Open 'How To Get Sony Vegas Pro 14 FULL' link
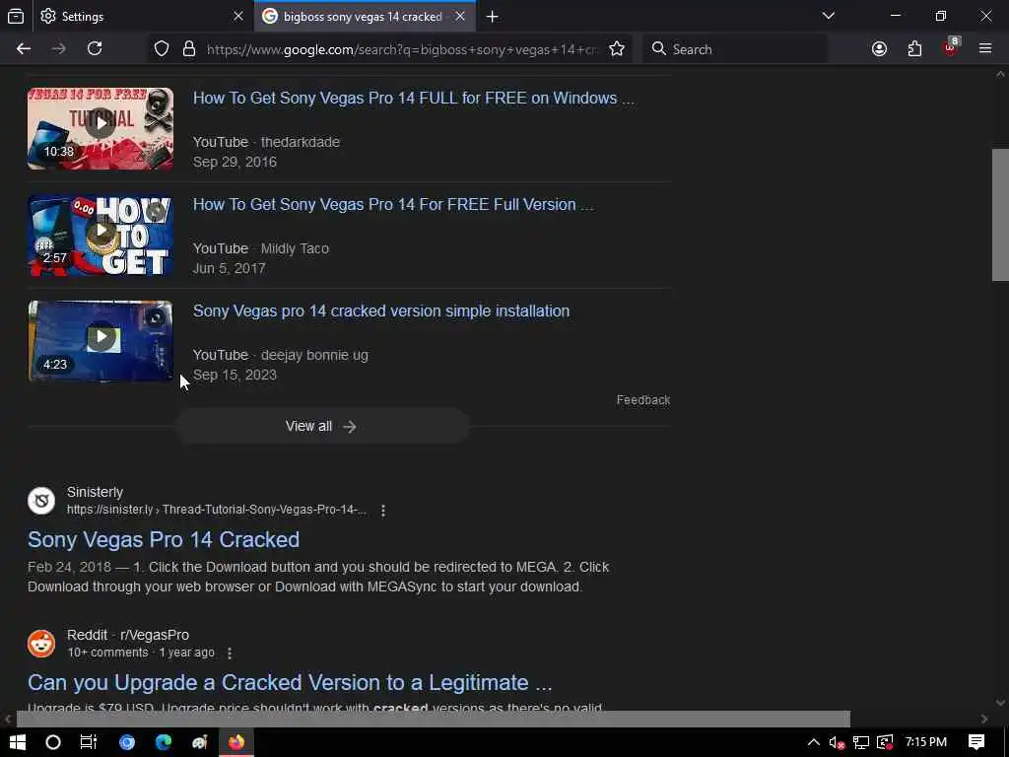The width and height of the screenshot is (1009, 757). 413,98
